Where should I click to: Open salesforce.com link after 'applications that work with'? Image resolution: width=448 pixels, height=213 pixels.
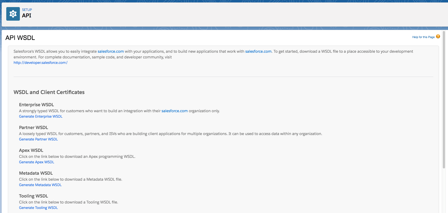click(x=258, y=51)
